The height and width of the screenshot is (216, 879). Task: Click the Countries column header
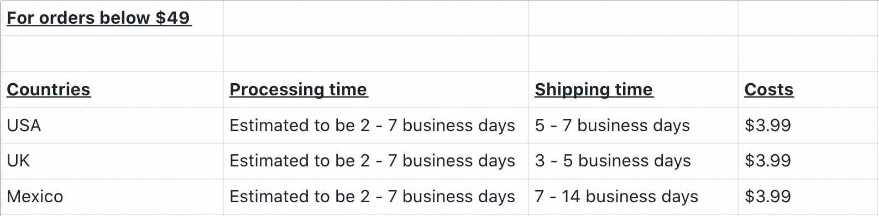[112, 89]
